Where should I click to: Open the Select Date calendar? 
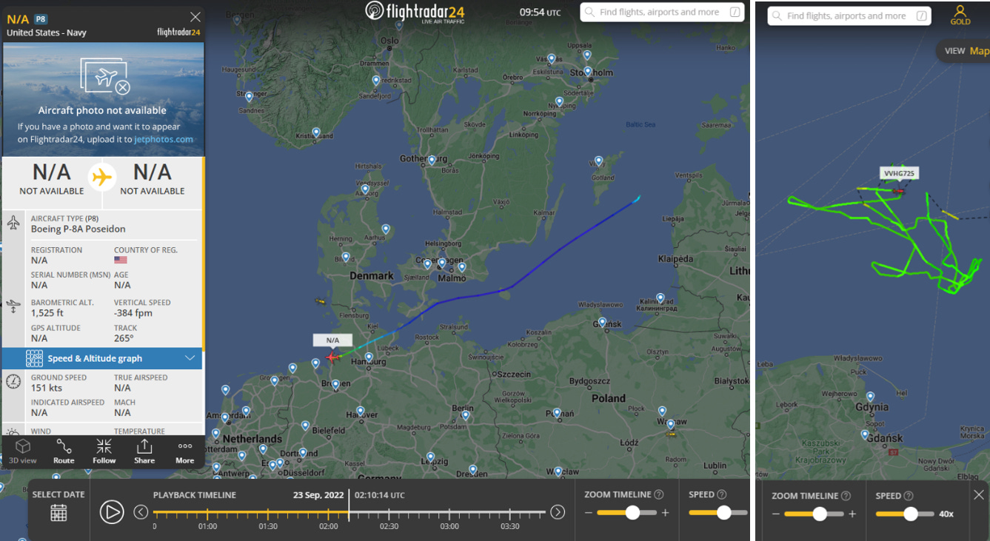click(x=58, y=512)
